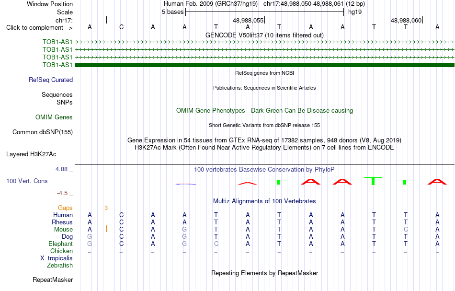Click the base C in the reference sequence row
The width and height of the screenshot is (455, 291).
[121, 27]
